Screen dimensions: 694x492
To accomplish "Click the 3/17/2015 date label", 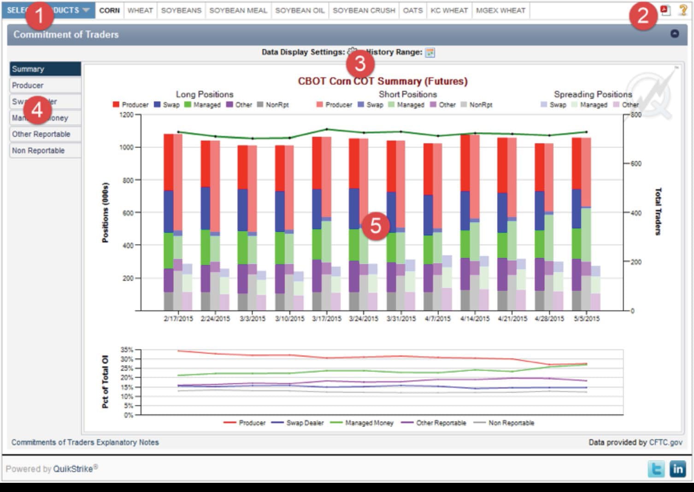I will tap(327, 318).
